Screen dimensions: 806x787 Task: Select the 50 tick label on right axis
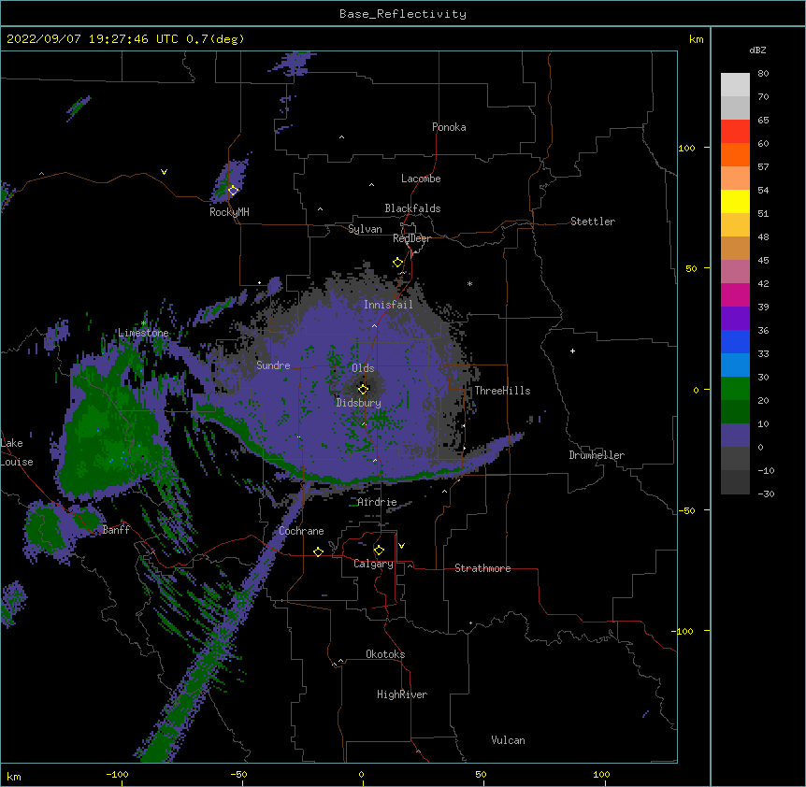pos(691,268)
